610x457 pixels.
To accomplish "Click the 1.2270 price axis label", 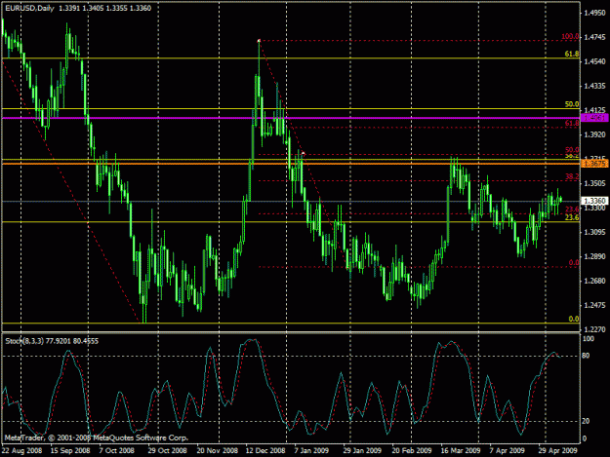I will pos(594,329).
